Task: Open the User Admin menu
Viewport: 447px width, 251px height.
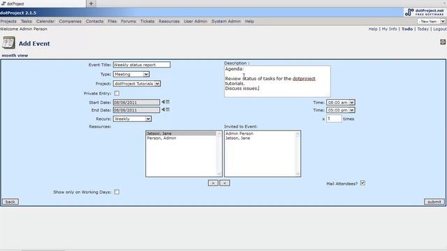Action: click(196, 22)
